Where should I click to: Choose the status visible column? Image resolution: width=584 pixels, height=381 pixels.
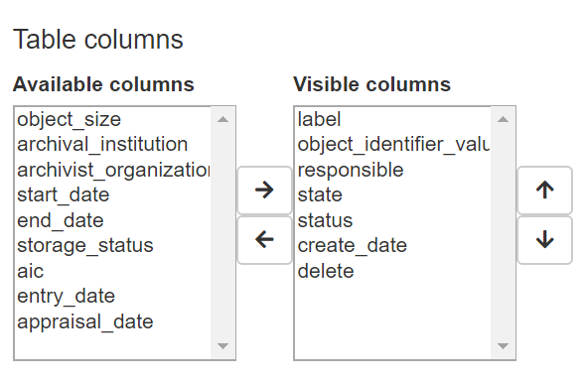pyautogui.click(x=393, y=220)
